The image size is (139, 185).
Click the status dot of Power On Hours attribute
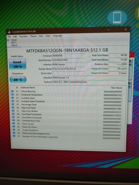14,127
